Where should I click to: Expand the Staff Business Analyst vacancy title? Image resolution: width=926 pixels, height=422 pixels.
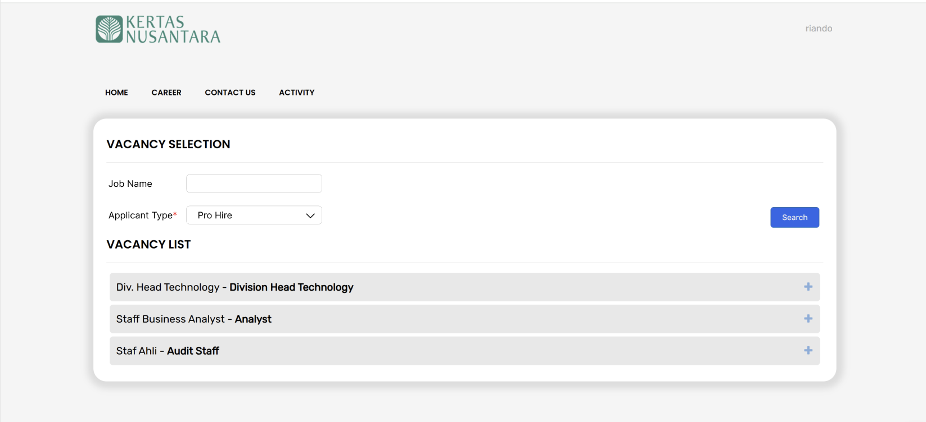[193, 319]
